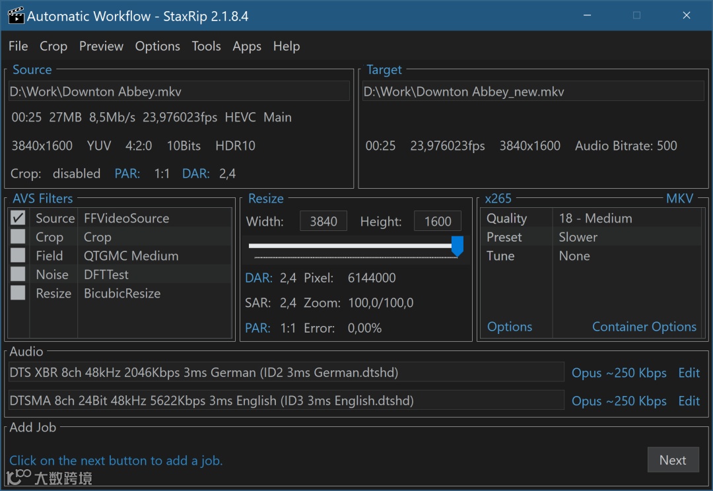
Task: Select Quality 18 - Medium value
Action: [x=595, y=218]
